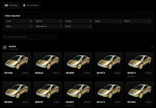Open the car image for plate 6EY528
Image resolution: width=156 pixels, height=108 pixels.
click(x=17, y=62)
